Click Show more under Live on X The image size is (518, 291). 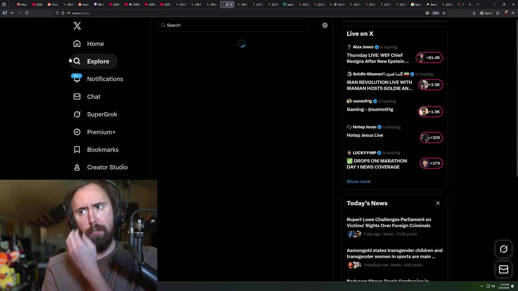359,181
